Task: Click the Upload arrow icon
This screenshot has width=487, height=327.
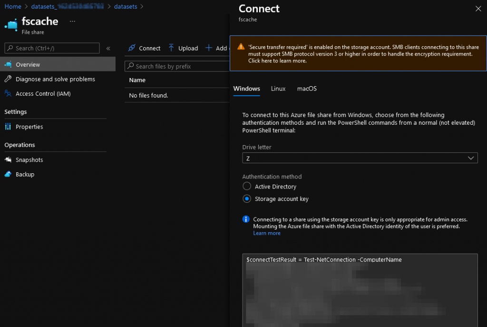Action: [x=171, y=48]
